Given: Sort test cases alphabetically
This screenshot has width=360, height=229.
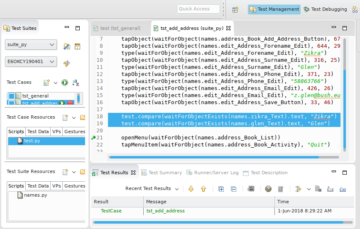Looking at the screenshot, I should pyautogui.click(x=76, y=83).
